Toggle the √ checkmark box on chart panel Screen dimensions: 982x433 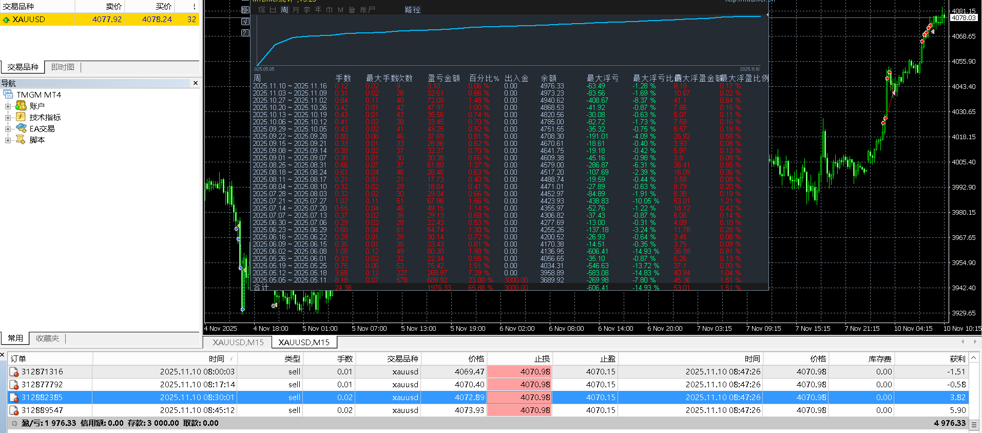coord(245,22)
